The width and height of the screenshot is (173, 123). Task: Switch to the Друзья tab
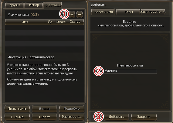click(15, 5)
